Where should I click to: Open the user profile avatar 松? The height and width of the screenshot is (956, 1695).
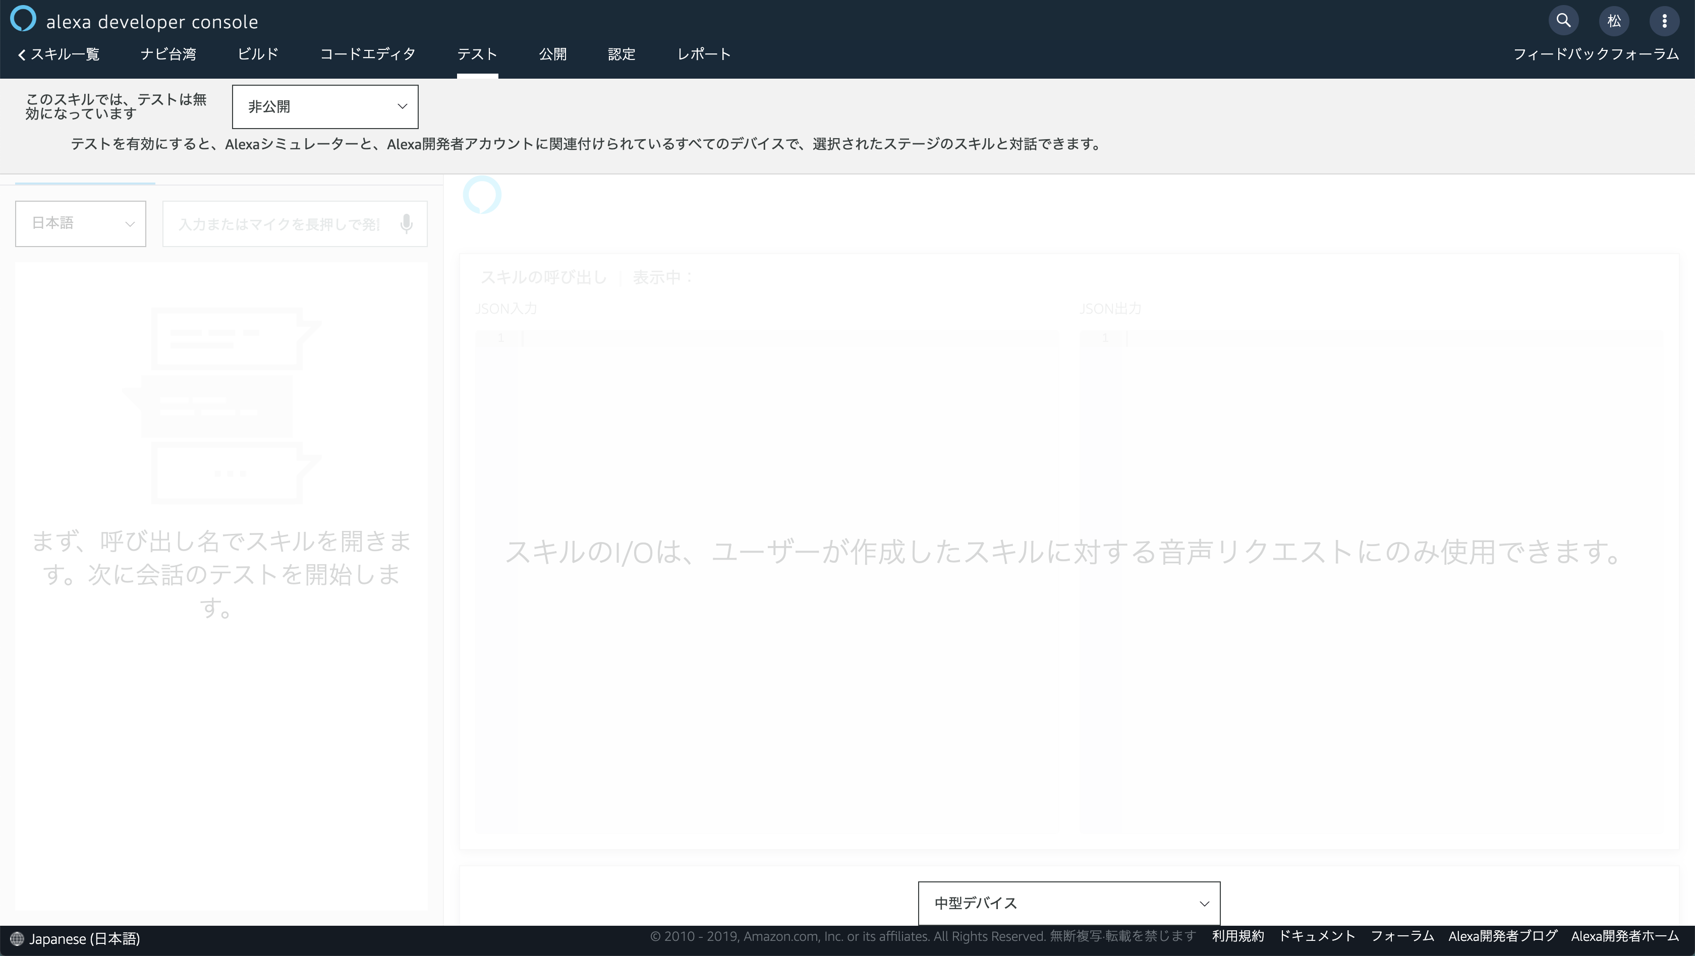(x=1614, y=21)
